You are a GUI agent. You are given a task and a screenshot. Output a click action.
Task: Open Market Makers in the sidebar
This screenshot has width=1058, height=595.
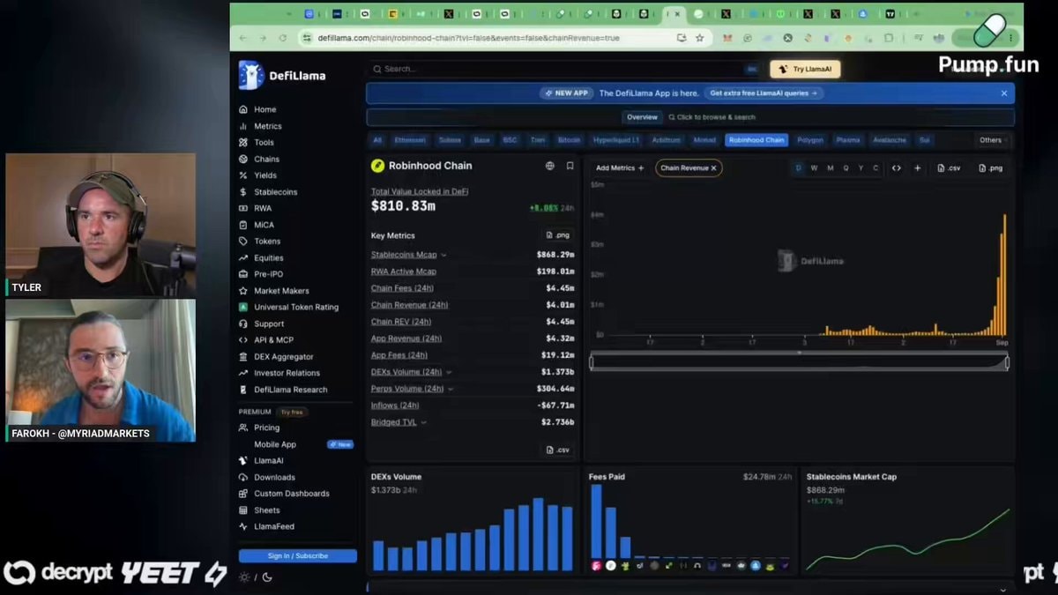[x=281, y=291]
